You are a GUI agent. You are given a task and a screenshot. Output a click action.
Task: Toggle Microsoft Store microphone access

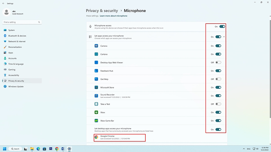(218, 87)
